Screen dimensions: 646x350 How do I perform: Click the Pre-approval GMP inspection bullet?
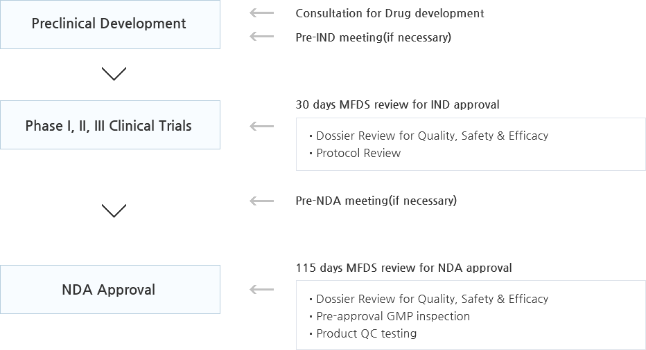[x=390, y=316]
